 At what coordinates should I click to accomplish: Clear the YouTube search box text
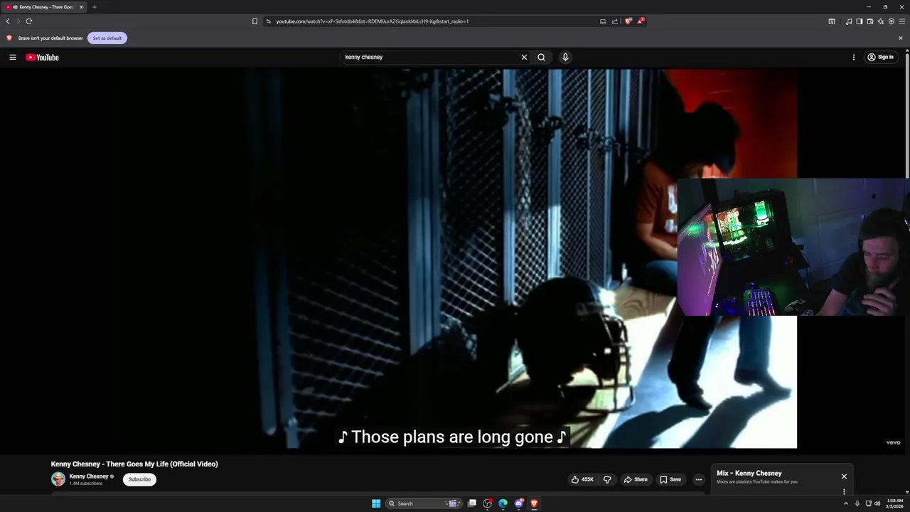[x=524, y=57]
